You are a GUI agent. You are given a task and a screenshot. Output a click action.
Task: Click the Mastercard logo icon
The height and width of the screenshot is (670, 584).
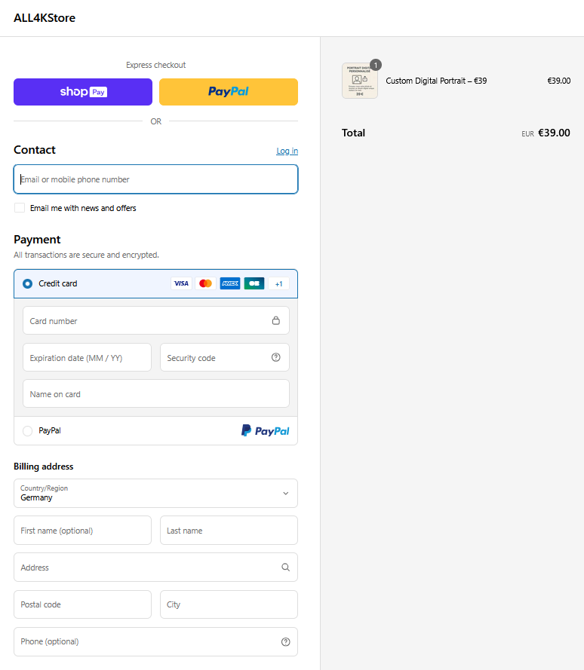[205, 283]
